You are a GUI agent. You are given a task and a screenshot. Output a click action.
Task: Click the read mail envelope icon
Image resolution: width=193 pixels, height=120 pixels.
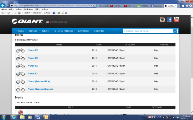coord(15,13)
